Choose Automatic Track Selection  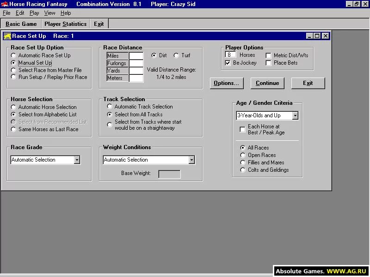coord(110,107)
